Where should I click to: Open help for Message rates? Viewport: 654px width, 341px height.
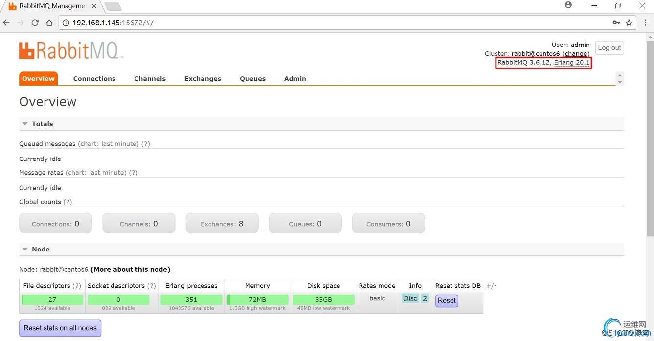(x=133, y=173)
